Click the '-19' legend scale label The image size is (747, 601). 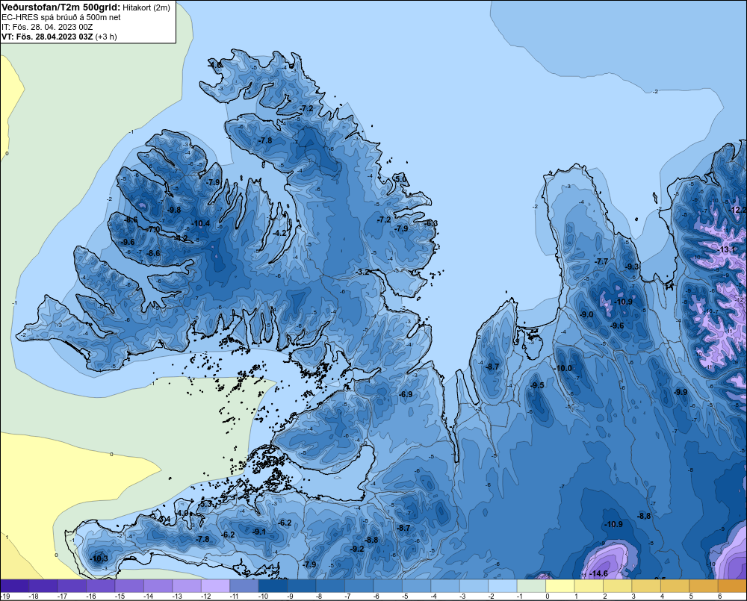coord(6,597)
